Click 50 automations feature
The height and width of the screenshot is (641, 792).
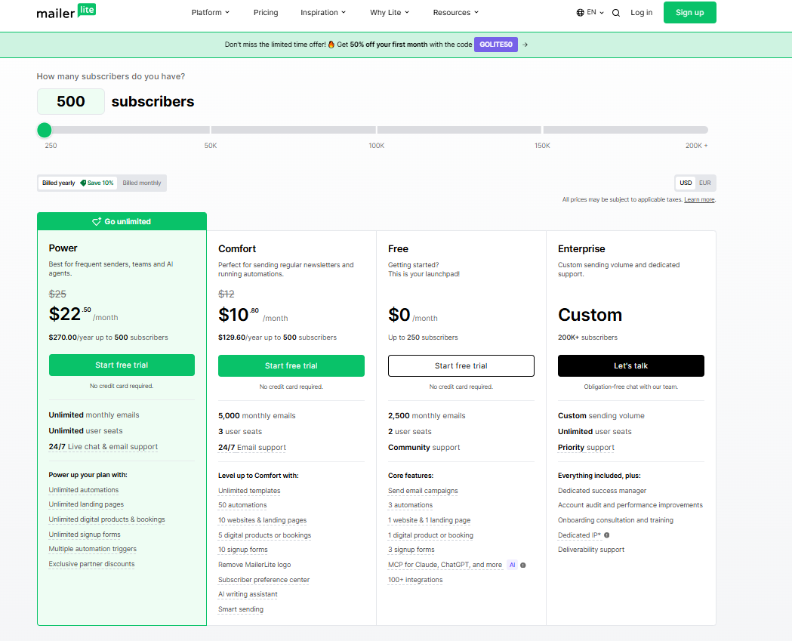point(242,505)
